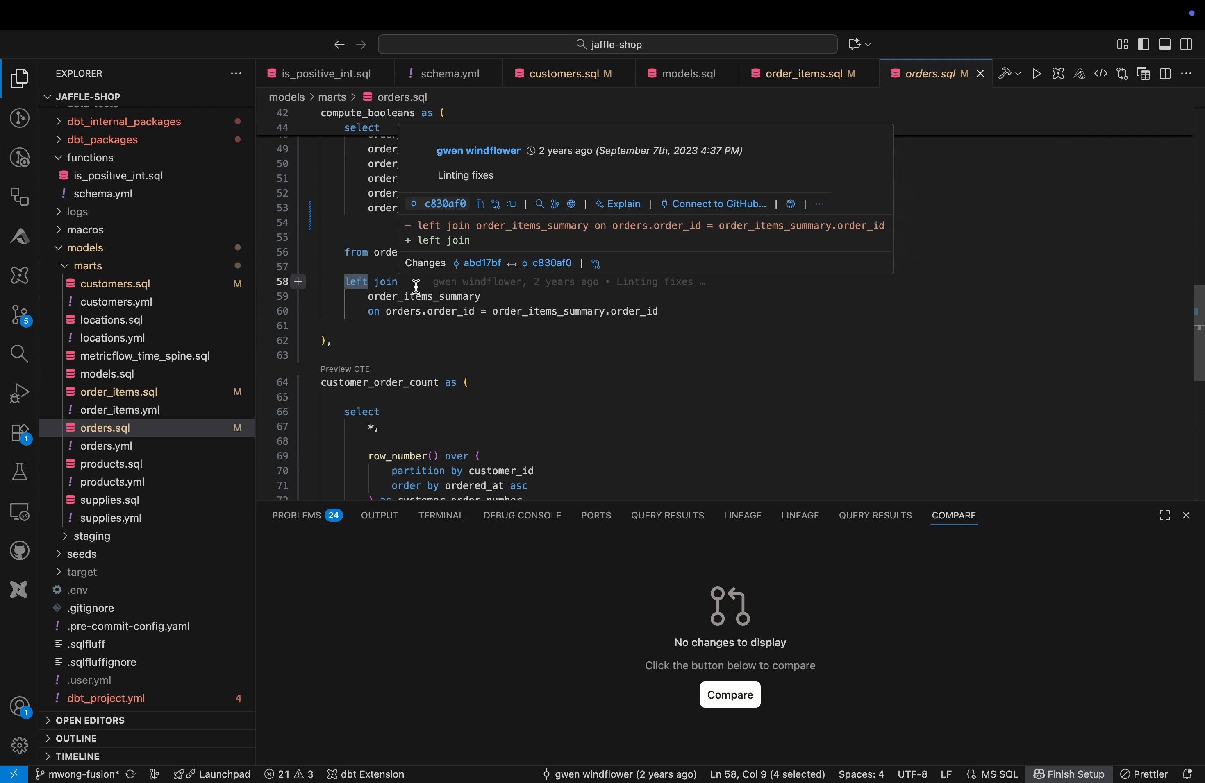Click Connect to GitHub in the hover popup
The width and height of the screenshot is (1205, 783).
719,204
